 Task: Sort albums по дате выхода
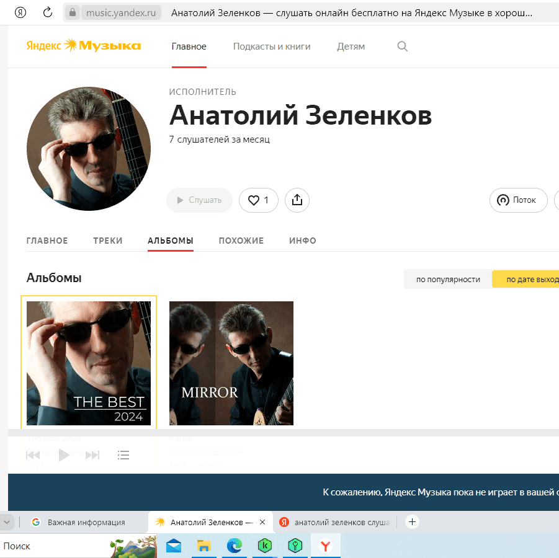(x=525, y=280)
